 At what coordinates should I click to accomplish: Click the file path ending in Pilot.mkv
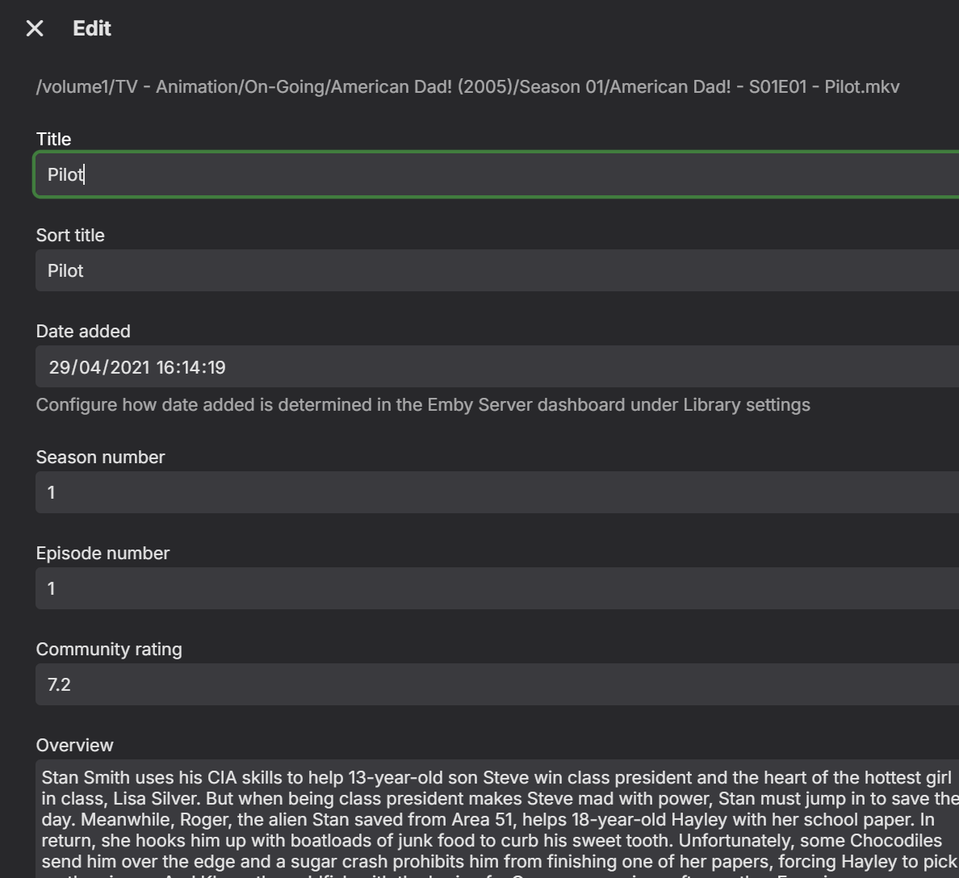(467, 87)
